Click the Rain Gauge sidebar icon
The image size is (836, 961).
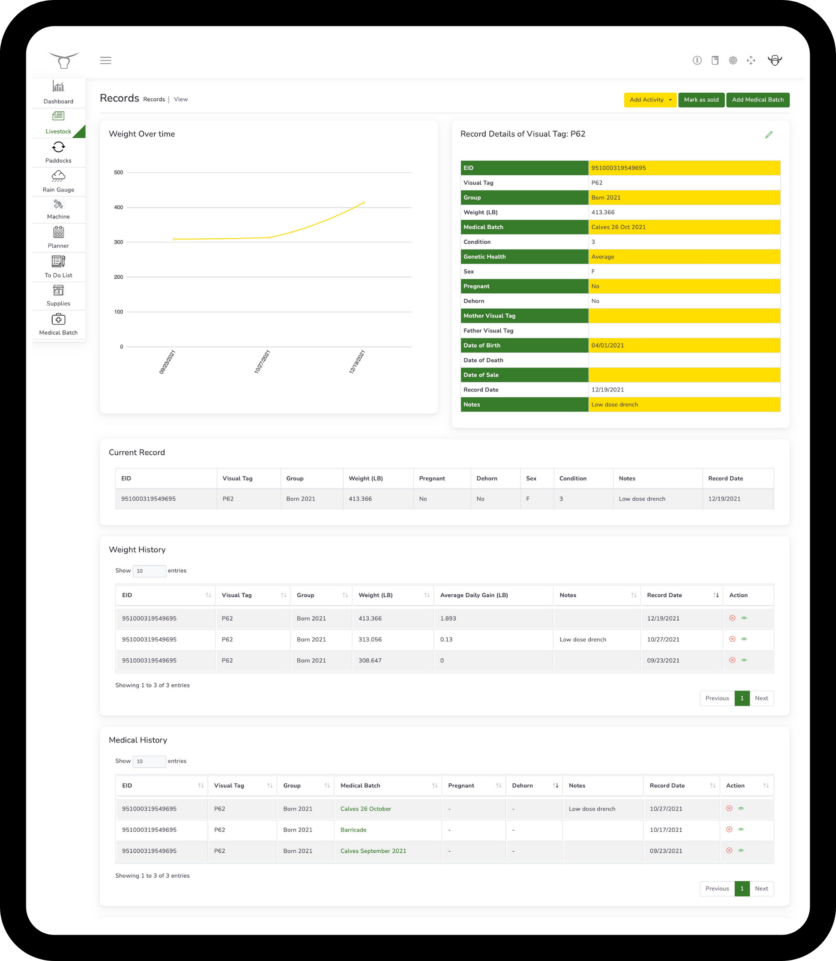tap(58, 176)
